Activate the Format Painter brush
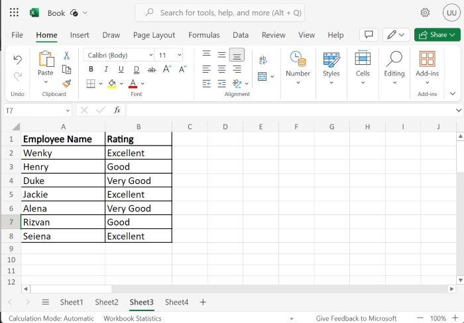Screen dimensions: 464x323 click(x=66, y=83)
